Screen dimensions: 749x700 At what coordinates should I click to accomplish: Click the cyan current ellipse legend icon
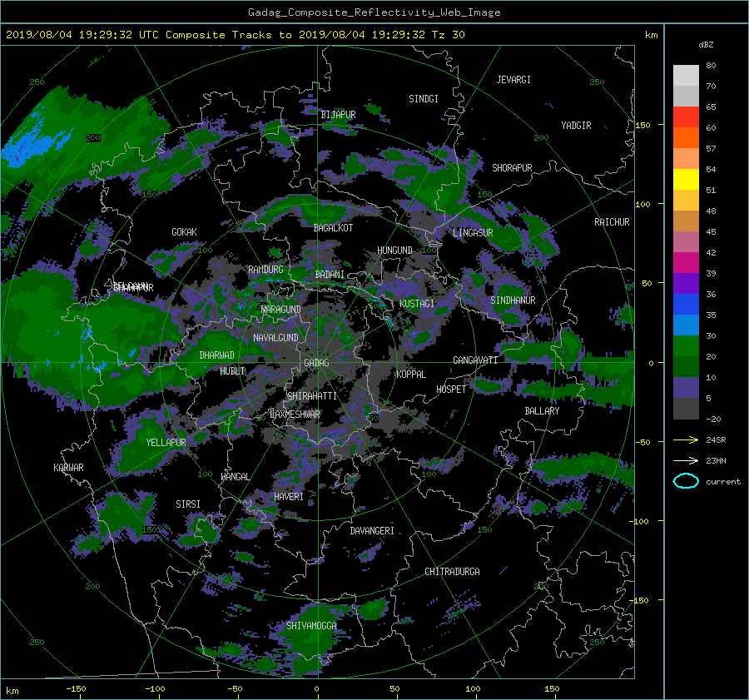click(686, 481)
